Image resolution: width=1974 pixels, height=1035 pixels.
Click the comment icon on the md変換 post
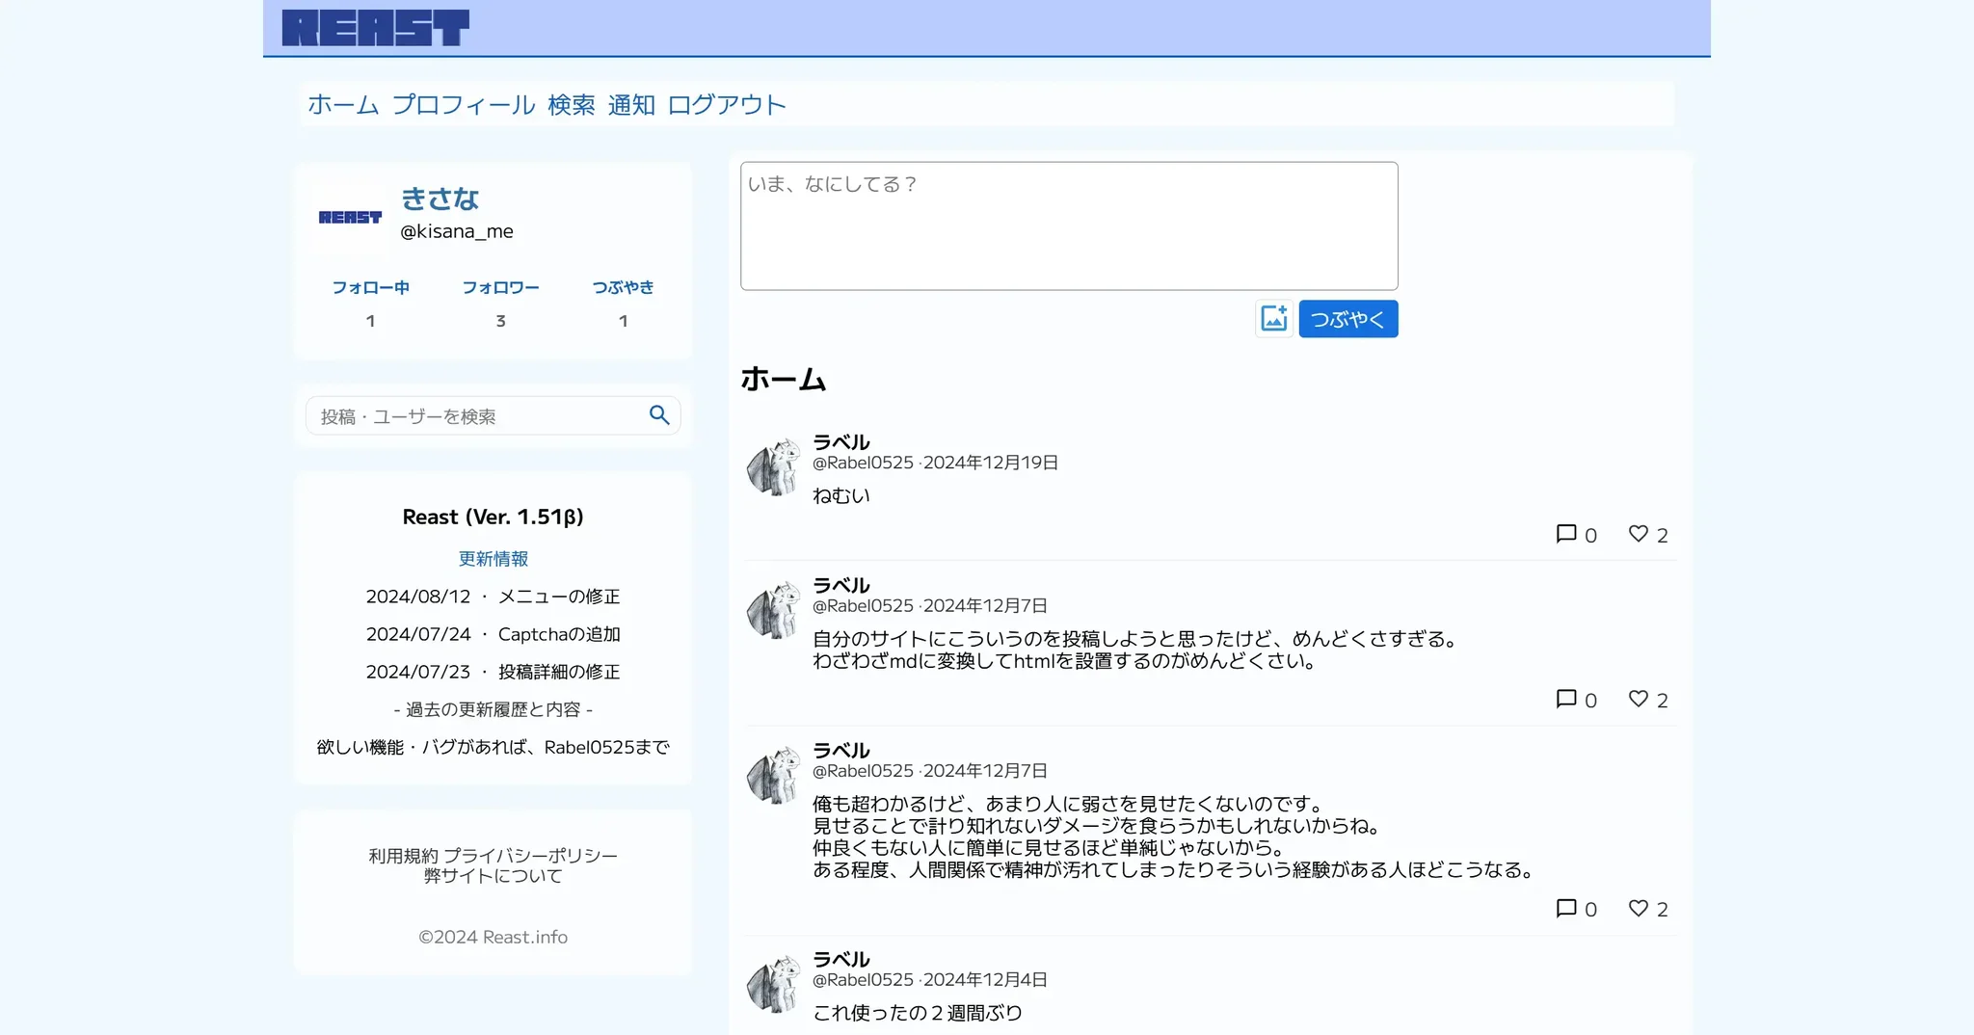click(x=1566, y=699)
